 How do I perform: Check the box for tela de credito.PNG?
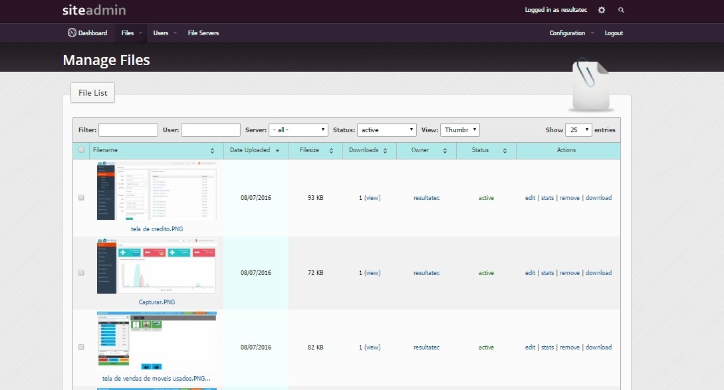81,198
